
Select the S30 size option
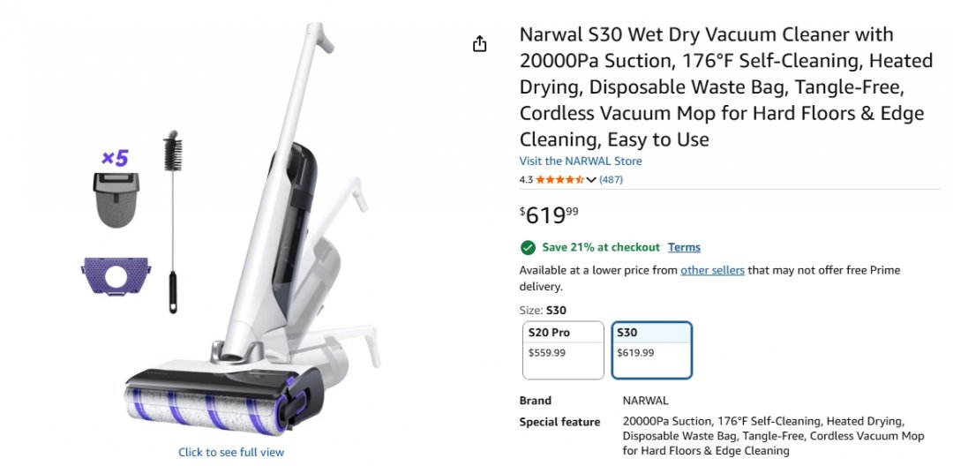point(651,349)
